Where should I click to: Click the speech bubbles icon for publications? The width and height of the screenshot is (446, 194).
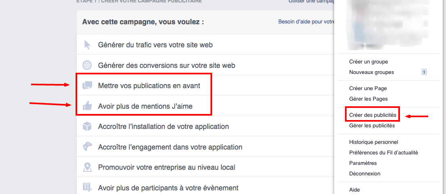[87, 86]
